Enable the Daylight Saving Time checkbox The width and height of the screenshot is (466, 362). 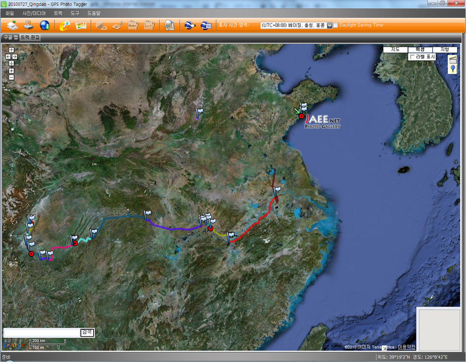coord(336,25)
